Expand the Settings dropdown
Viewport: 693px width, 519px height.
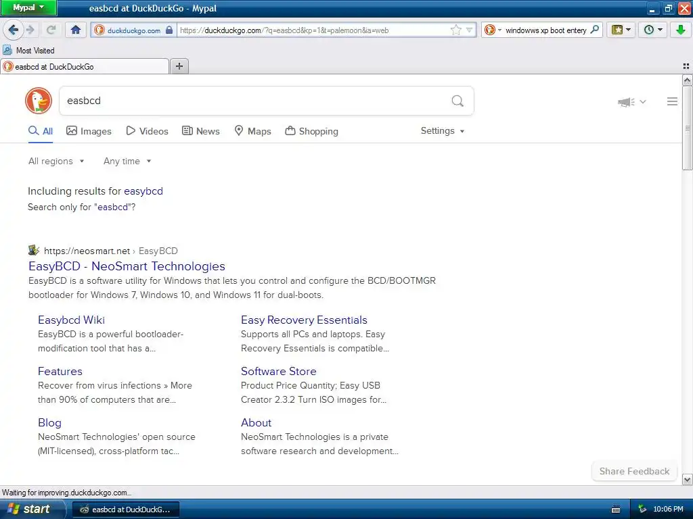(x=443, y=130)
